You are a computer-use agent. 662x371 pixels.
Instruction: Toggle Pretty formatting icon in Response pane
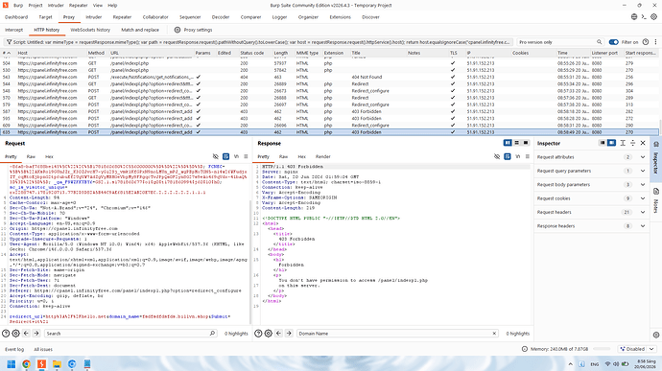(x=508, y=156)
